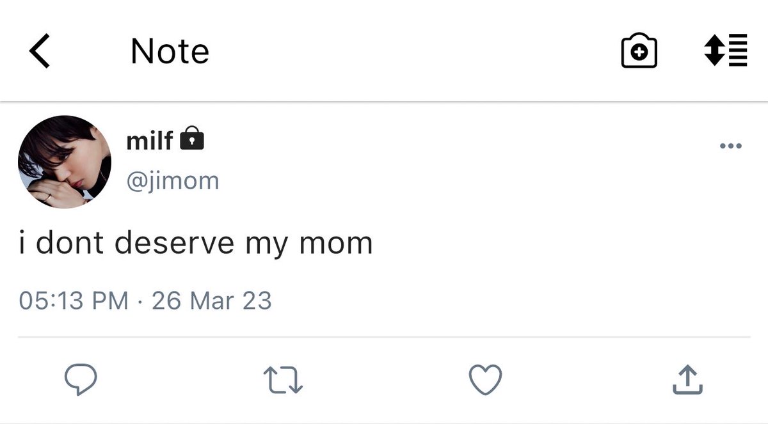
Task: Like the tweet with the heart icon
Action: [x=485, y=380]
